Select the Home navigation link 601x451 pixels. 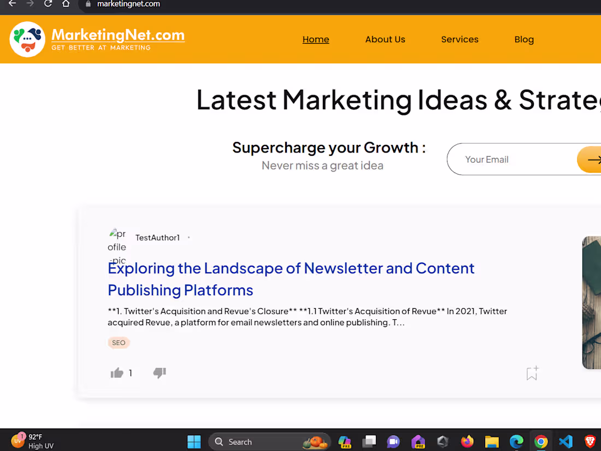click(x=316, y=39)
